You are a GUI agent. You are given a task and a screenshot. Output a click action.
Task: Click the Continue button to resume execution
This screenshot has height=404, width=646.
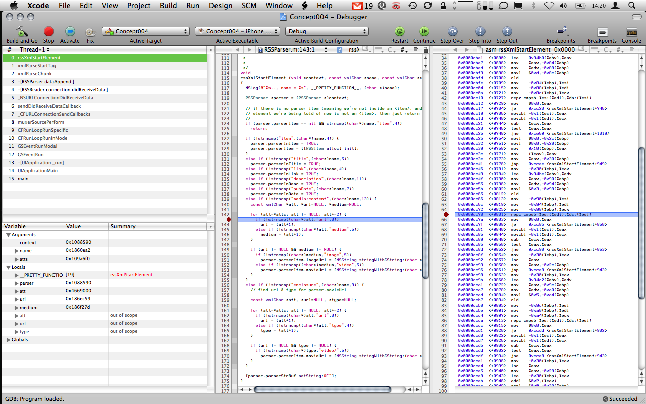click(424, 31)
